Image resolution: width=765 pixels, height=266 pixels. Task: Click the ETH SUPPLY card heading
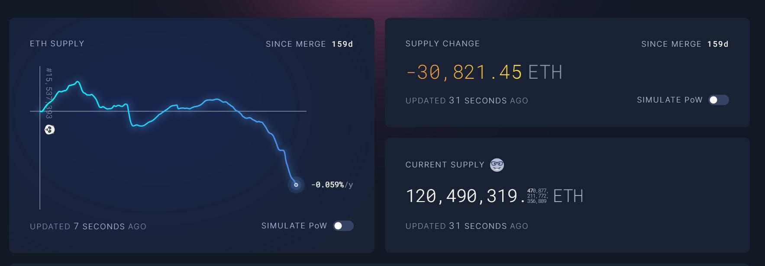pyautogui.click(x=57, y=44)
